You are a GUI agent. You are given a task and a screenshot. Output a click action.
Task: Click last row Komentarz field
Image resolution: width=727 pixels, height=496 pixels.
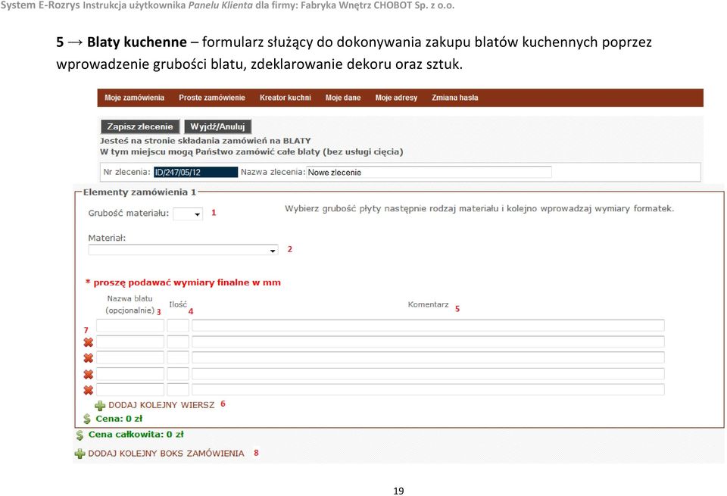click(428, 389)
